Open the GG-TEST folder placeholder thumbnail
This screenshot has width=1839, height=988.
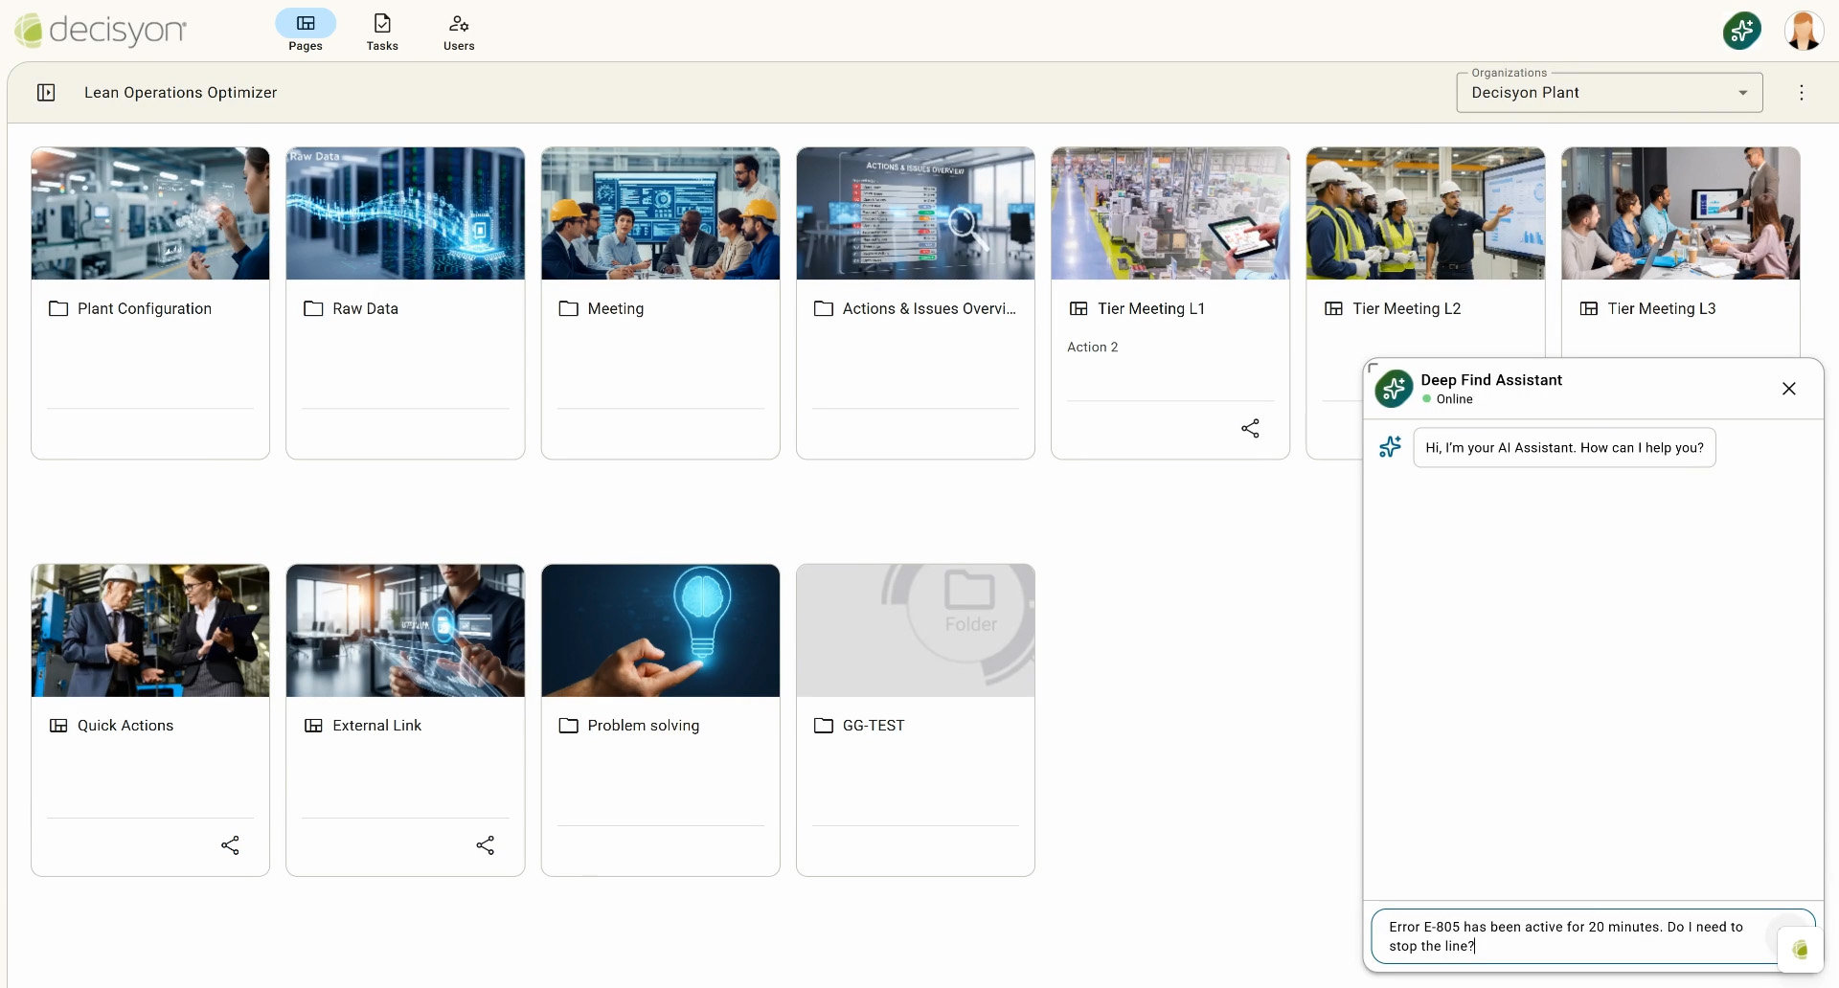coord(916,630)
